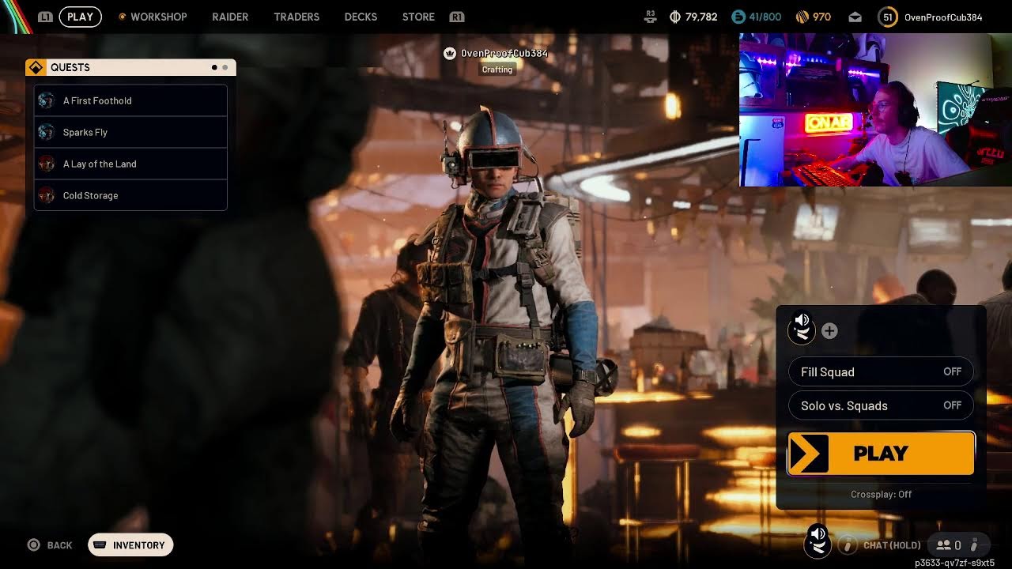Click the QUESTS panel header
This screenshot has width=1012, height=569.
[x=130, y=67]
